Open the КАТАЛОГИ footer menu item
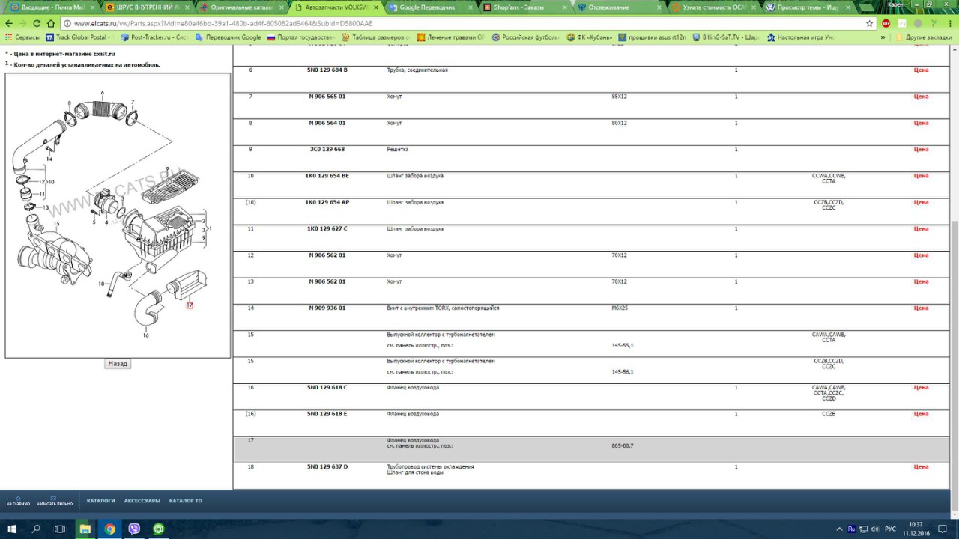 pyautogui.click(x=100, y=501)
